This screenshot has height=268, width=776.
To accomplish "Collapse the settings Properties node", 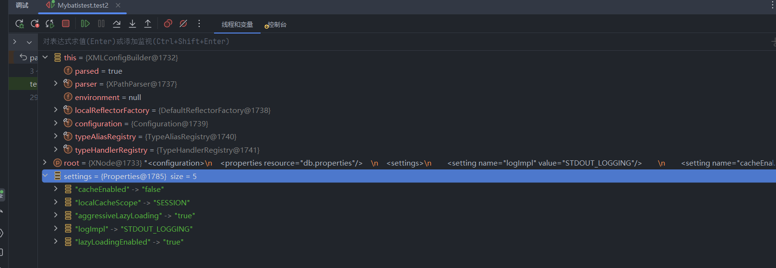I will (45, 176).
